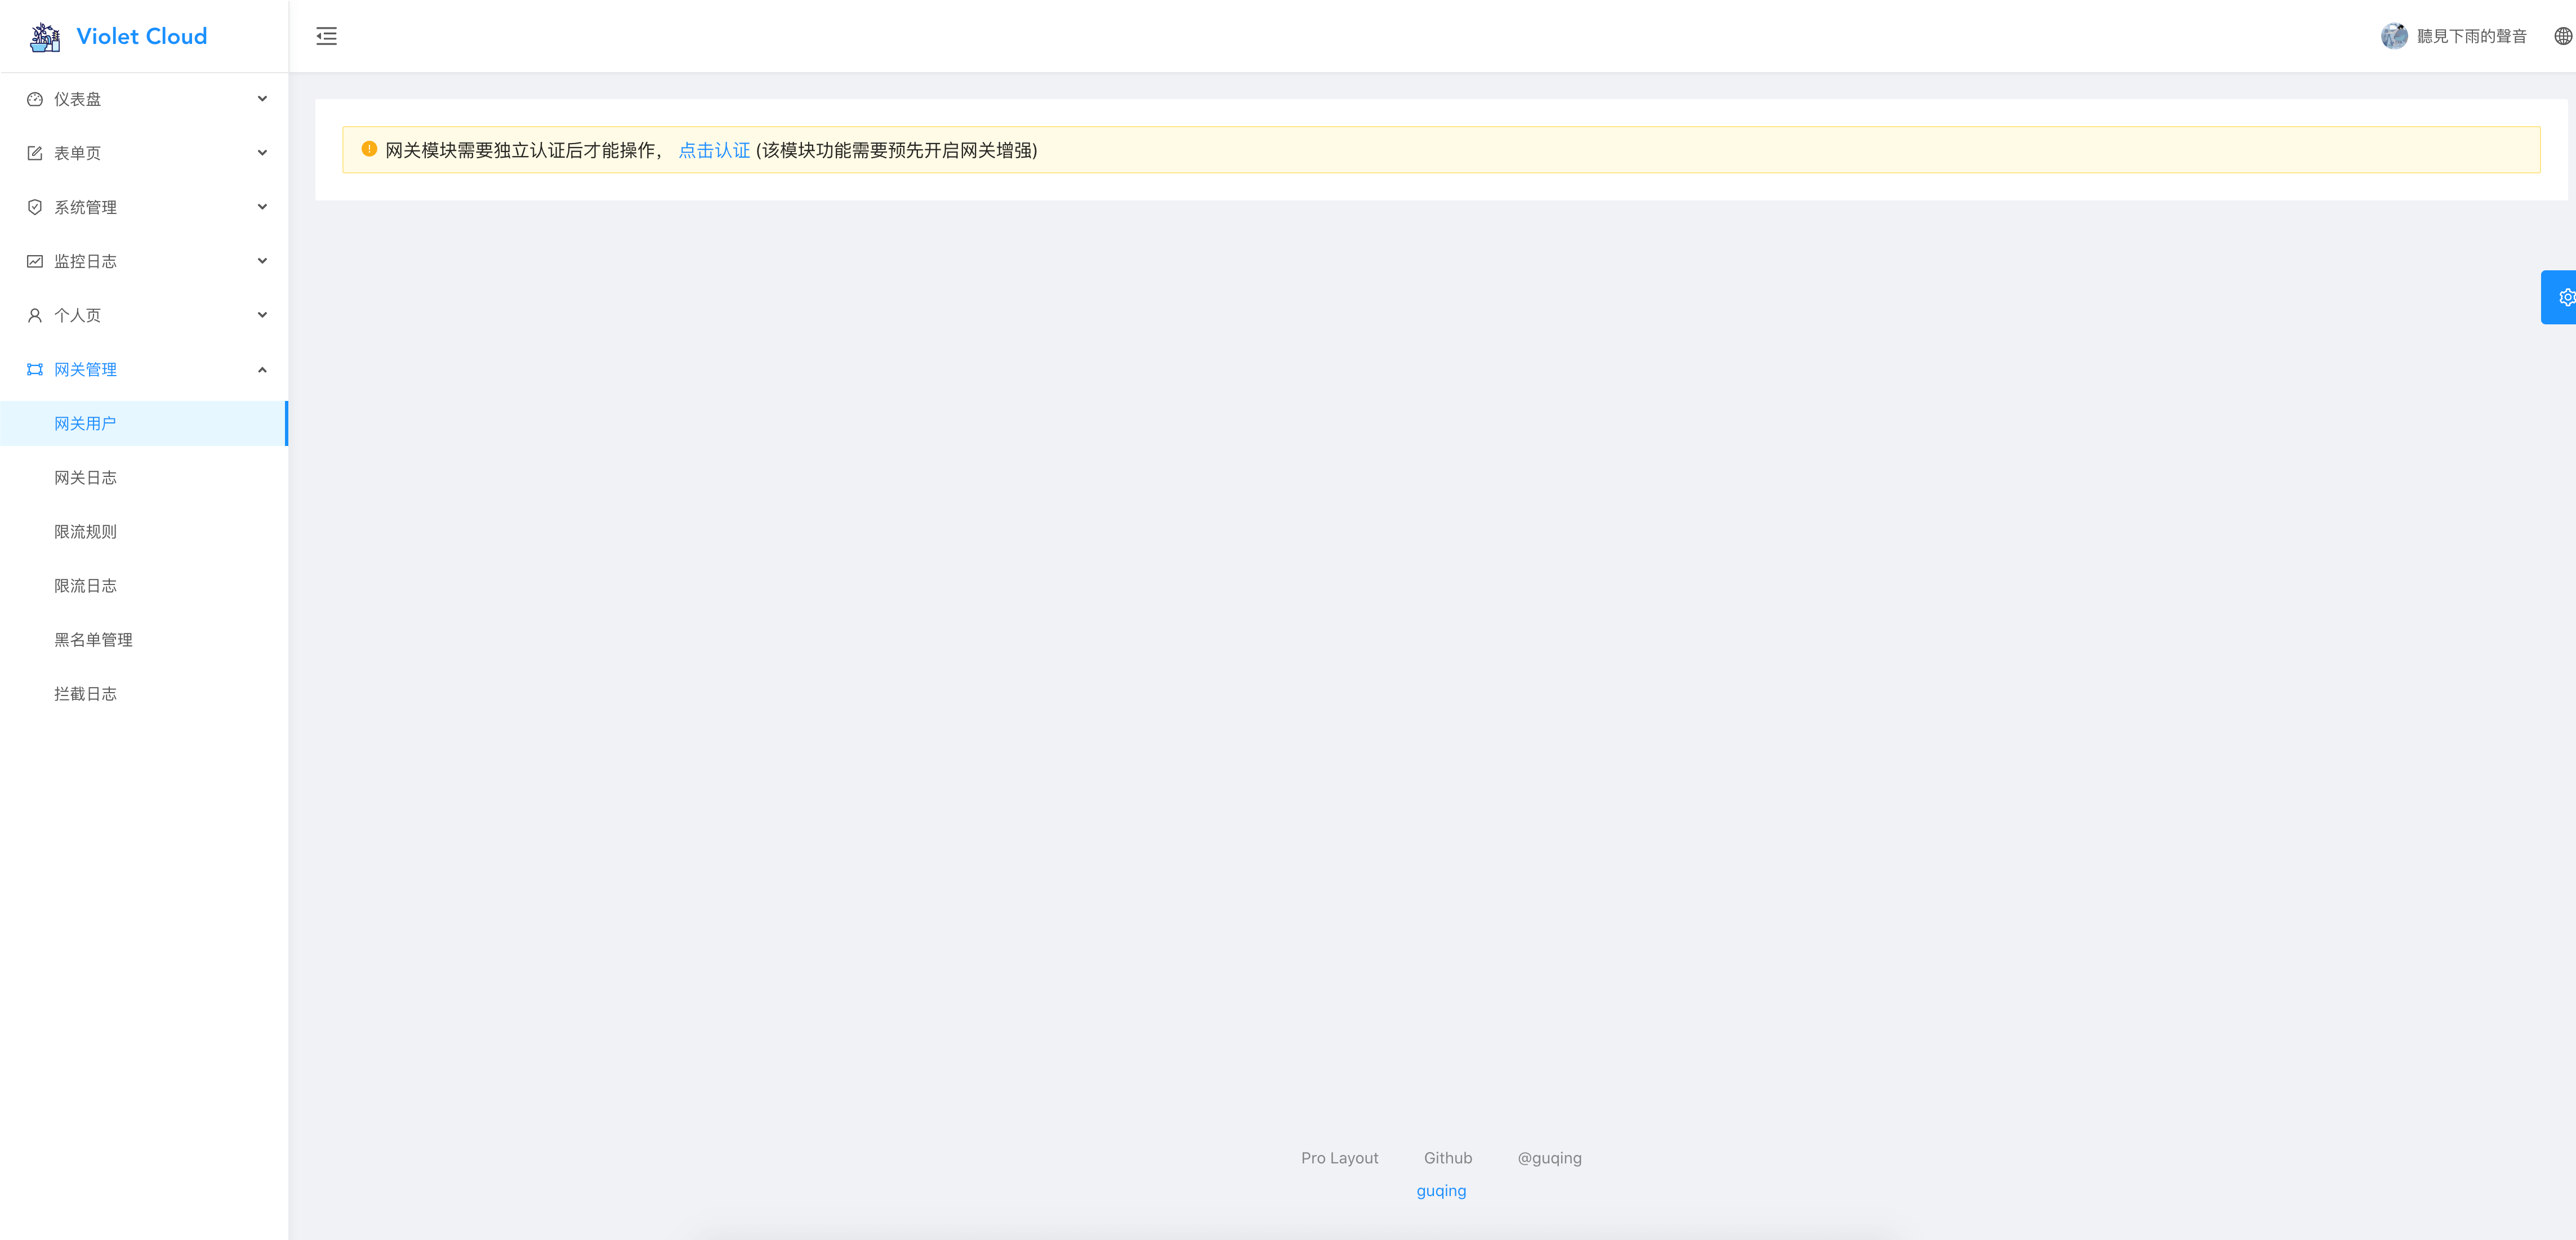Click the 系统管理 shield icon
2576x1240 pixels.
[x=35, y=207]
